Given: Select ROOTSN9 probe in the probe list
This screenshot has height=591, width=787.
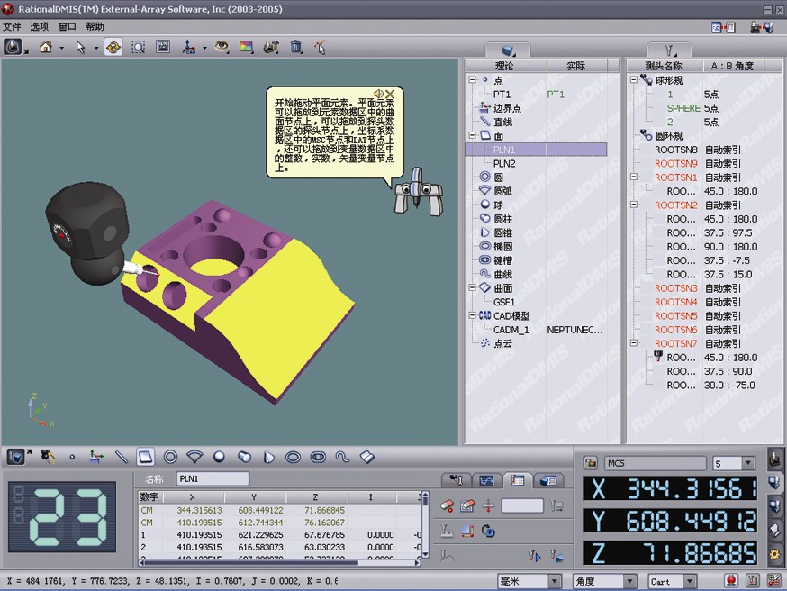Looking at the screenshot, I should (x=675, y=164).
